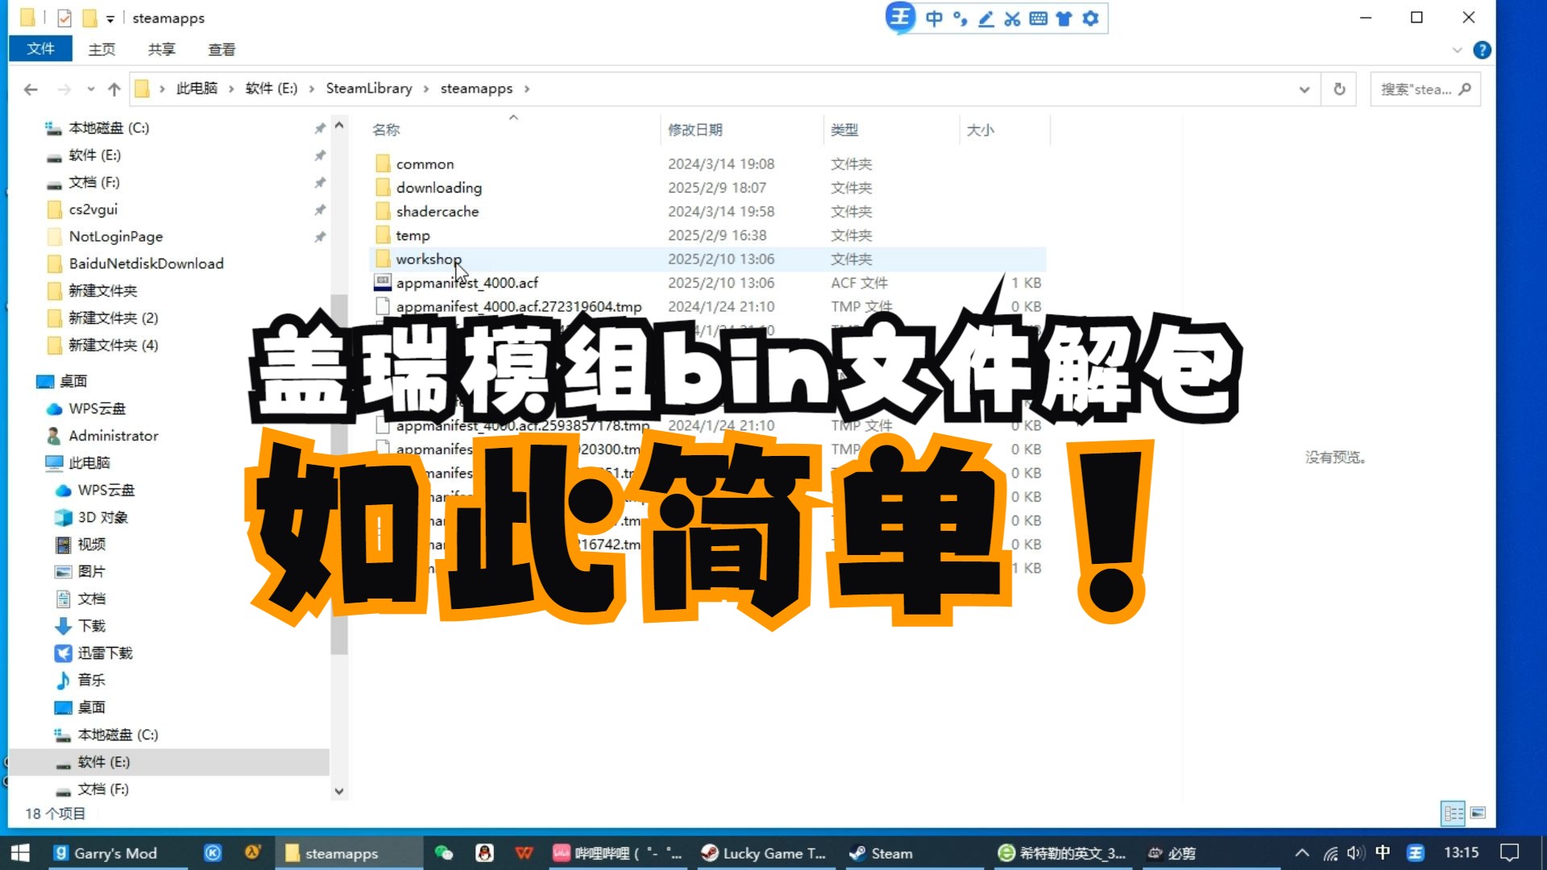The image size is (1547, 870).
Task: Select appmanifest_4000.acf.272319604.tmp file
Action: [x=518, y=307]
